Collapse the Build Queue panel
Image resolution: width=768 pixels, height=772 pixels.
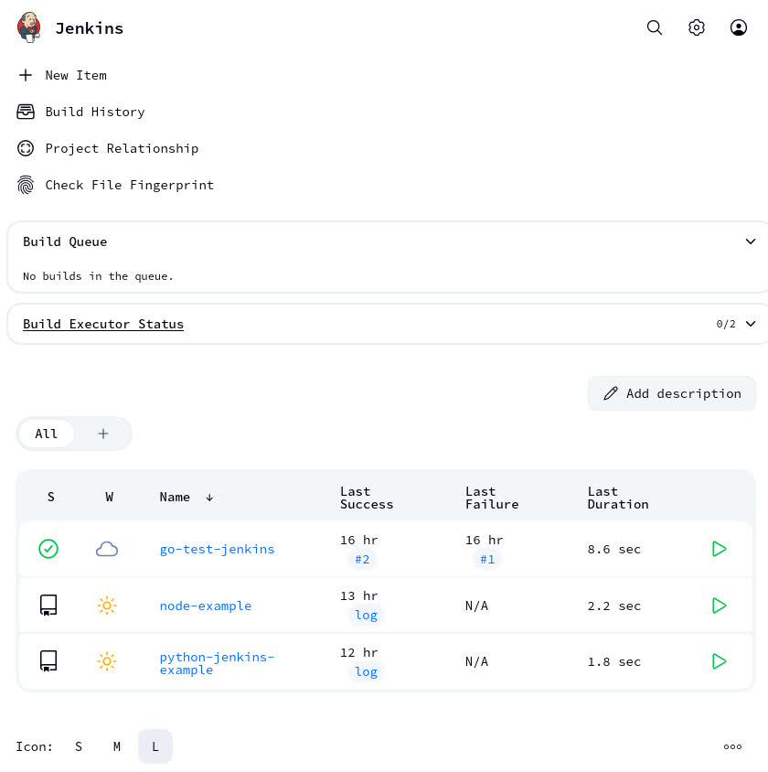click(750, 241)
